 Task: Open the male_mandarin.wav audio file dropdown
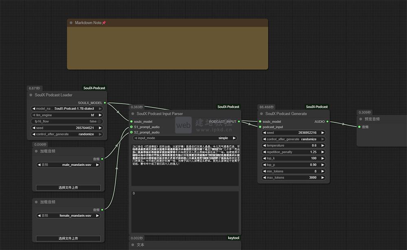coord(68,165)
